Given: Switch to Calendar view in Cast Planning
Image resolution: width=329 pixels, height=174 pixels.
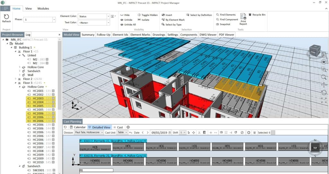Looking at the screenshot, I should 78,127.
